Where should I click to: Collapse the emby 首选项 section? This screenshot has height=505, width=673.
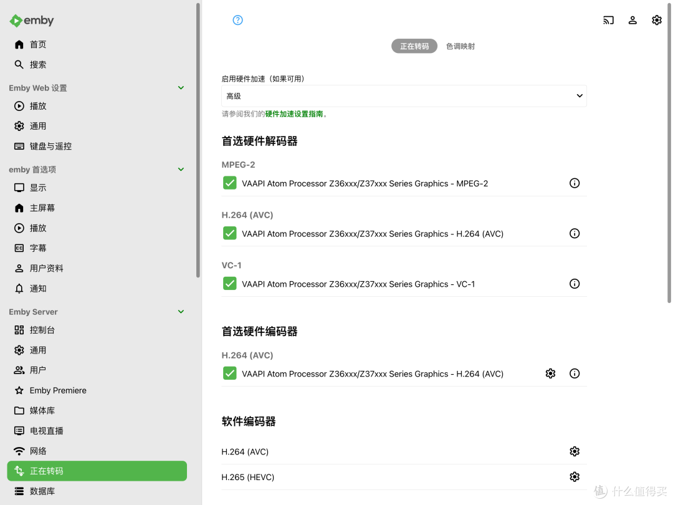pos(180,169)
